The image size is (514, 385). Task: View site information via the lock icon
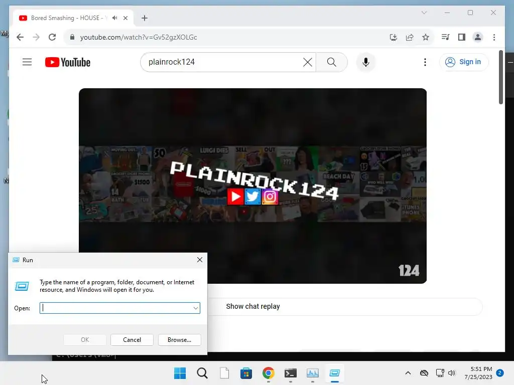(72, 37)
